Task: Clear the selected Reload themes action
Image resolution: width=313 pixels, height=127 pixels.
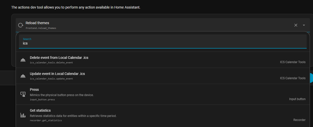Action: click(296, 25)
